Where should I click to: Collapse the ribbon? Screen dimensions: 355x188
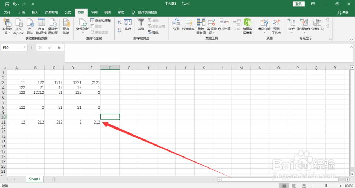pos(351,39)
